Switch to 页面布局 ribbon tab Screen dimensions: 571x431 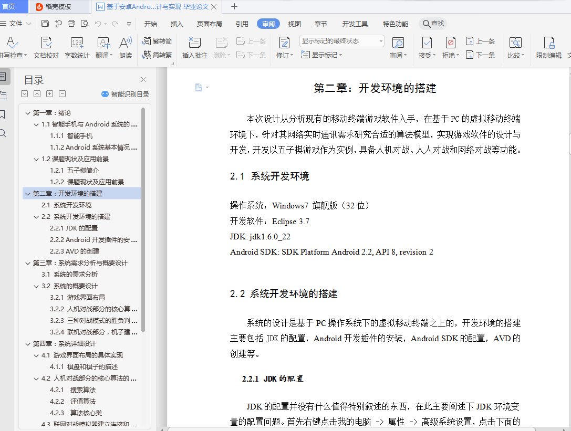tap(210, 24)
